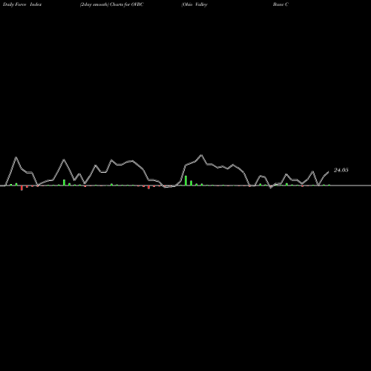The width and height of the screenshot is (371, 371).
Task: Click the largest red force bar
Action: point(22,188)
